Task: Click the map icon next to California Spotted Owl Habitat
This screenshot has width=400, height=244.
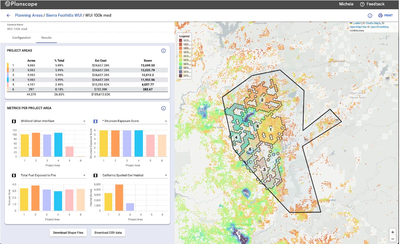Action: pyautogui.click(x=95, y=175)
